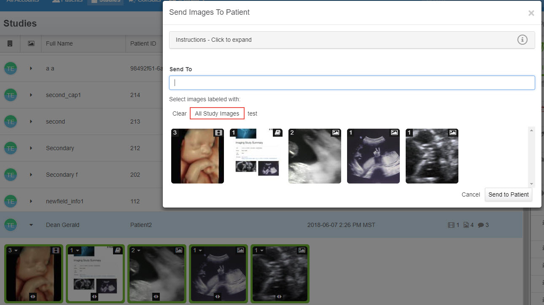Viewport: 544px width, 305px height.
Task: Click the arrows icon on the green-bordered 3D baby thumbnail
Action: tap(33, 297)
